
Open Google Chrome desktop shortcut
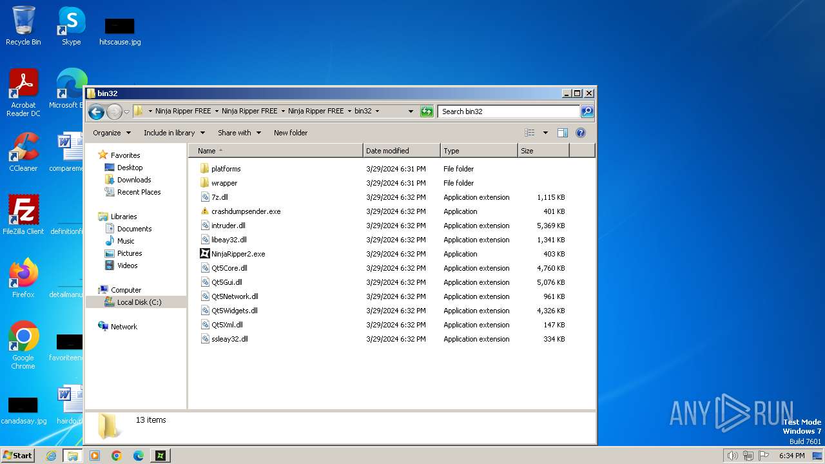tap(23, 345)
